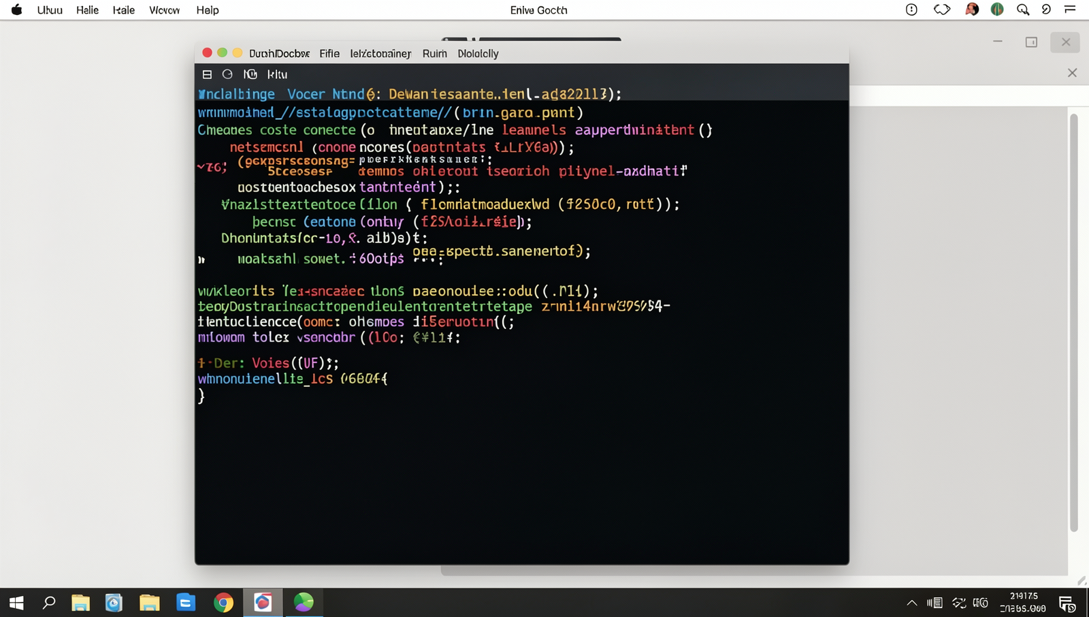
Task: Click the text 'brin.gara.pant'
Action: pos(519,112)
